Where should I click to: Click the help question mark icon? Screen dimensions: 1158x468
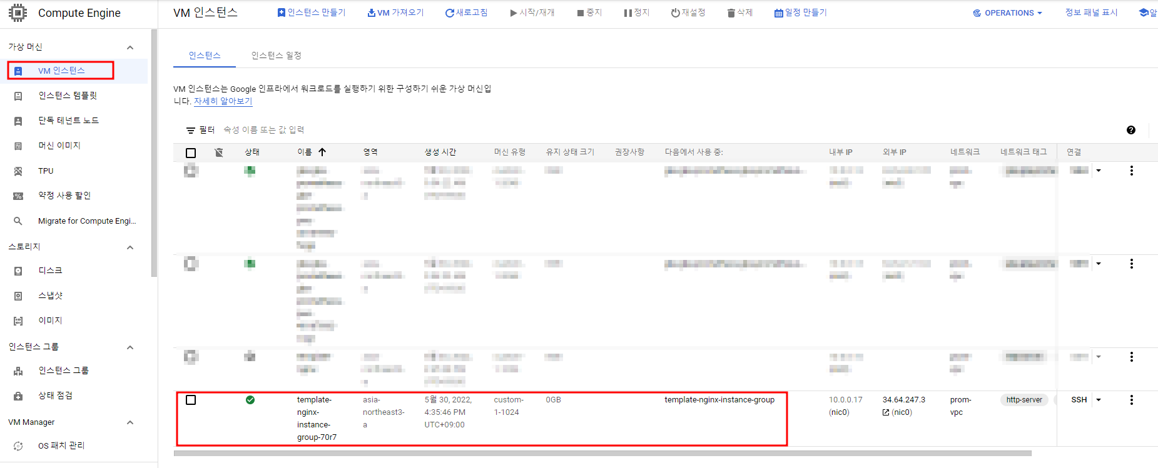click(1130, 130)
